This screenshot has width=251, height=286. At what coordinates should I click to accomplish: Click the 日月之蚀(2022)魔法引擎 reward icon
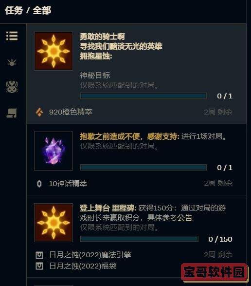click(x=39, y=255)
